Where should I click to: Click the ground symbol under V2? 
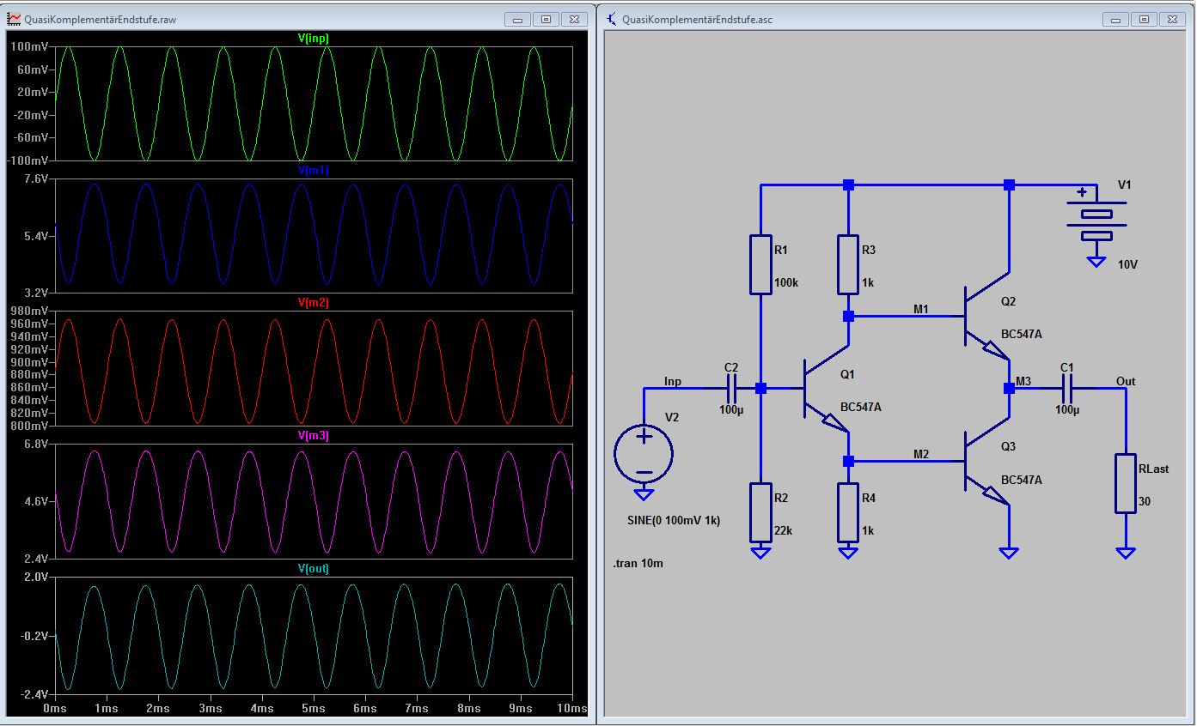pos(644,493)
